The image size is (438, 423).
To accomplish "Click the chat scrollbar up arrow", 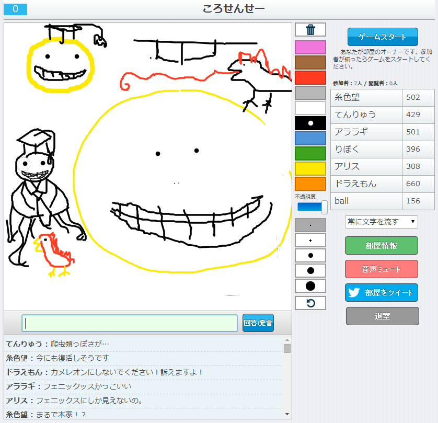I will tap(287, 340).
